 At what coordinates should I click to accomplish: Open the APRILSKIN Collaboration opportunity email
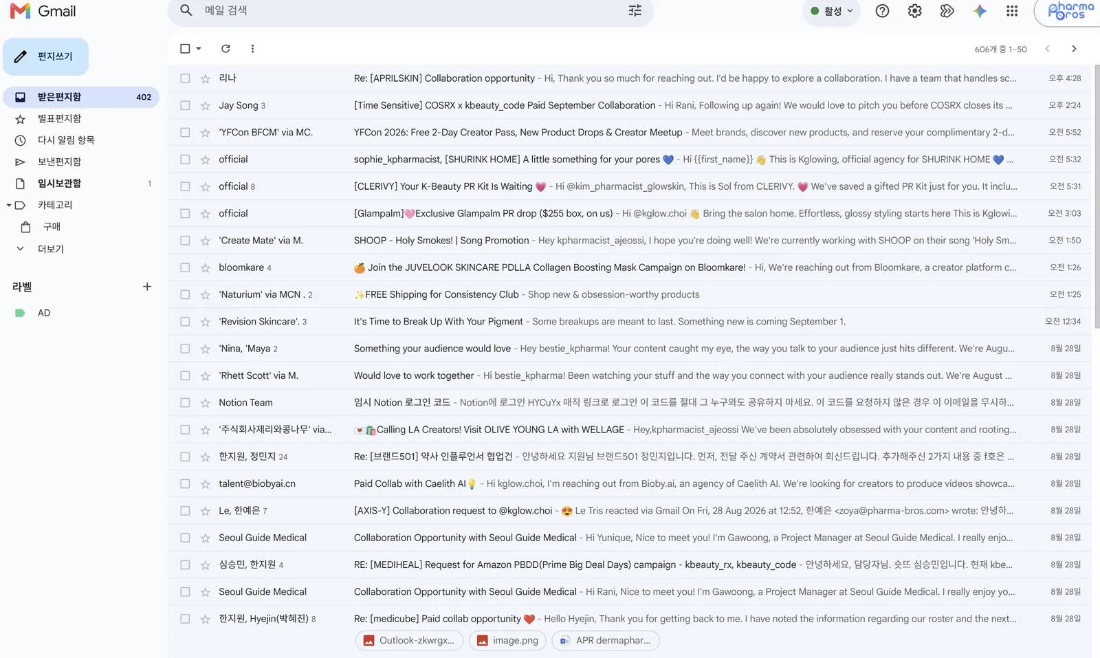pos(629,78)
